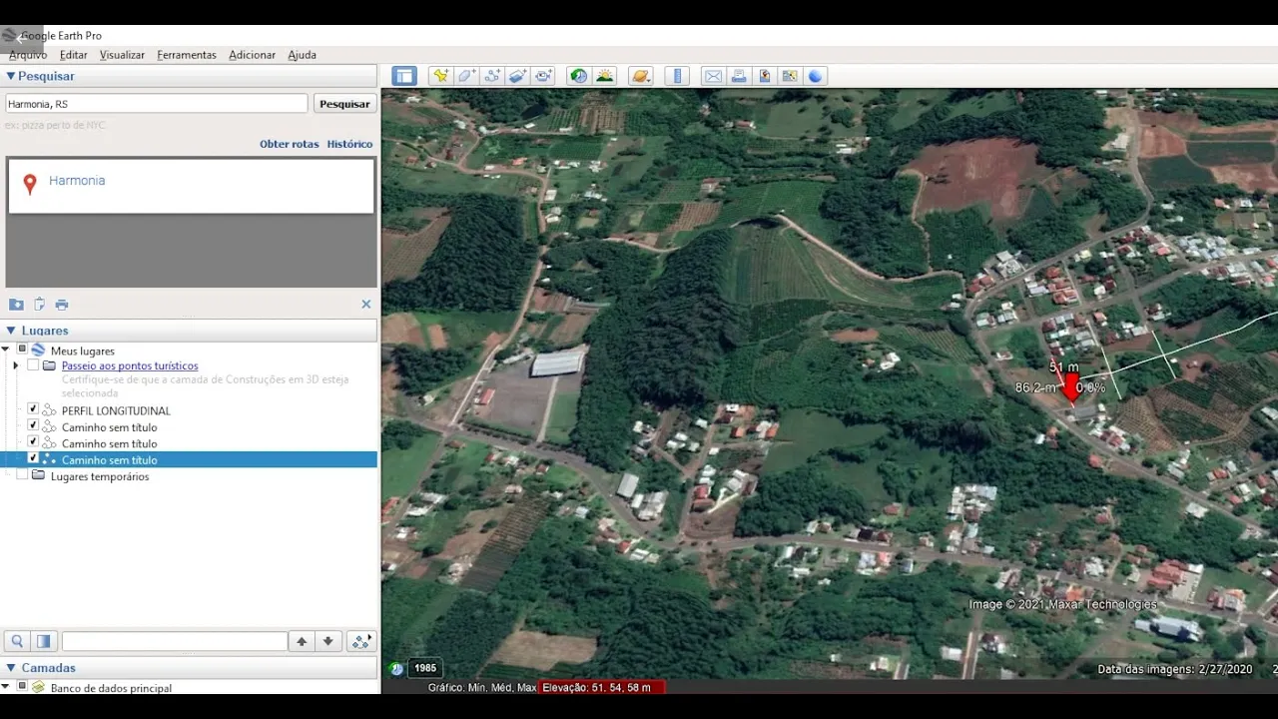Open the ruler measurement tool
1278x719 pixels.
[x=678, y=76]
